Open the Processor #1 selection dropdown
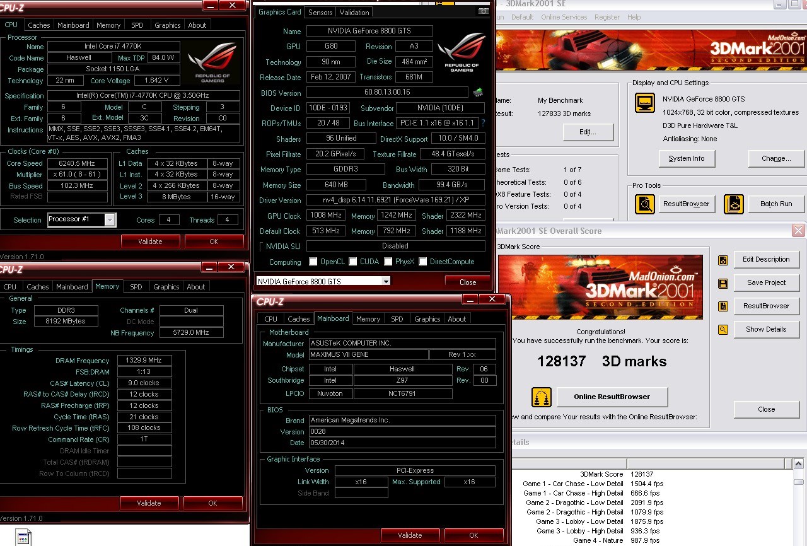807x546 pixels. click(x=110, y=220)
